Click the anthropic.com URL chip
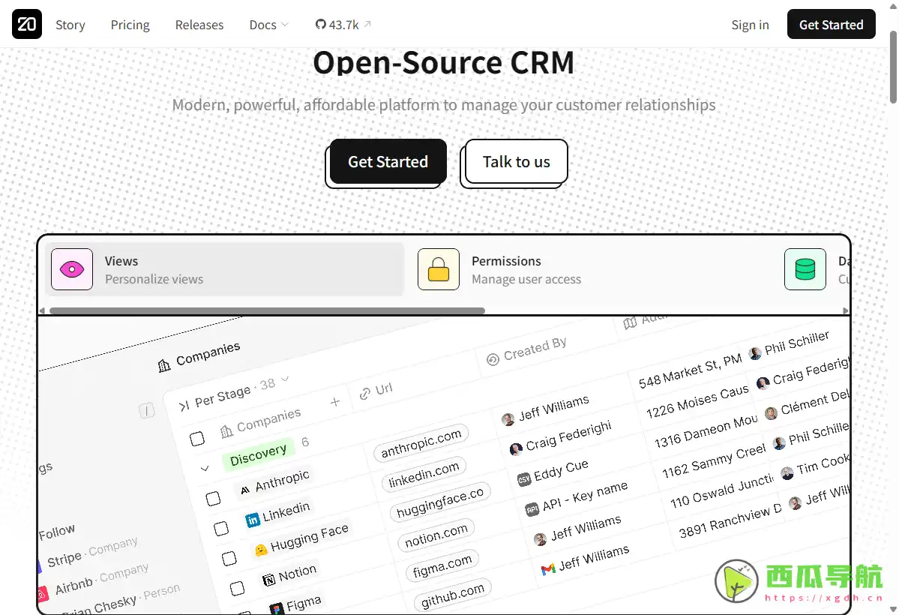The height and width of the screenshot is (615, 899). [420, 442]
